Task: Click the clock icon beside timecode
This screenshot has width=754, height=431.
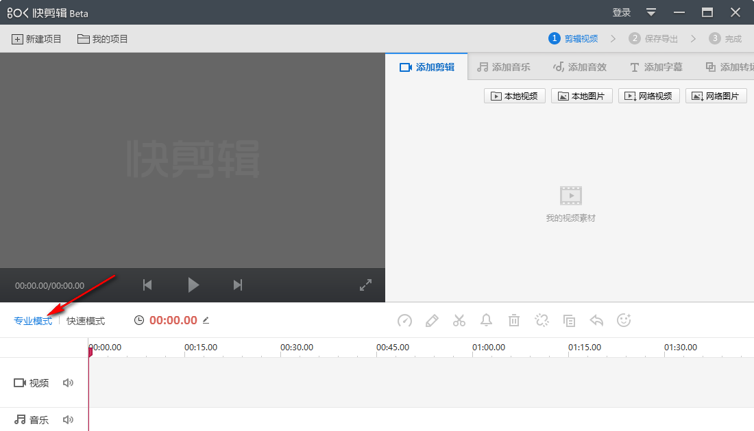Action: (139, 320)
